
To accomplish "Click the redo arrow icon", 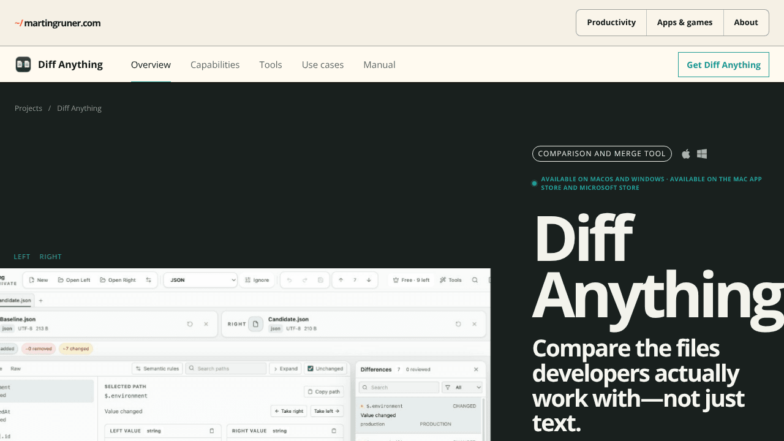I will point(304,280).
